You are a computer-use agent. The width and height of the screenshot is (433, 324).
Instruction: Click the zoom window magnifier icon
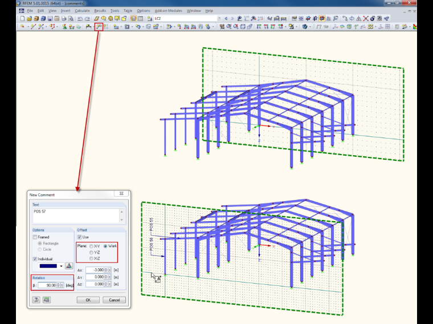(229, 27)
